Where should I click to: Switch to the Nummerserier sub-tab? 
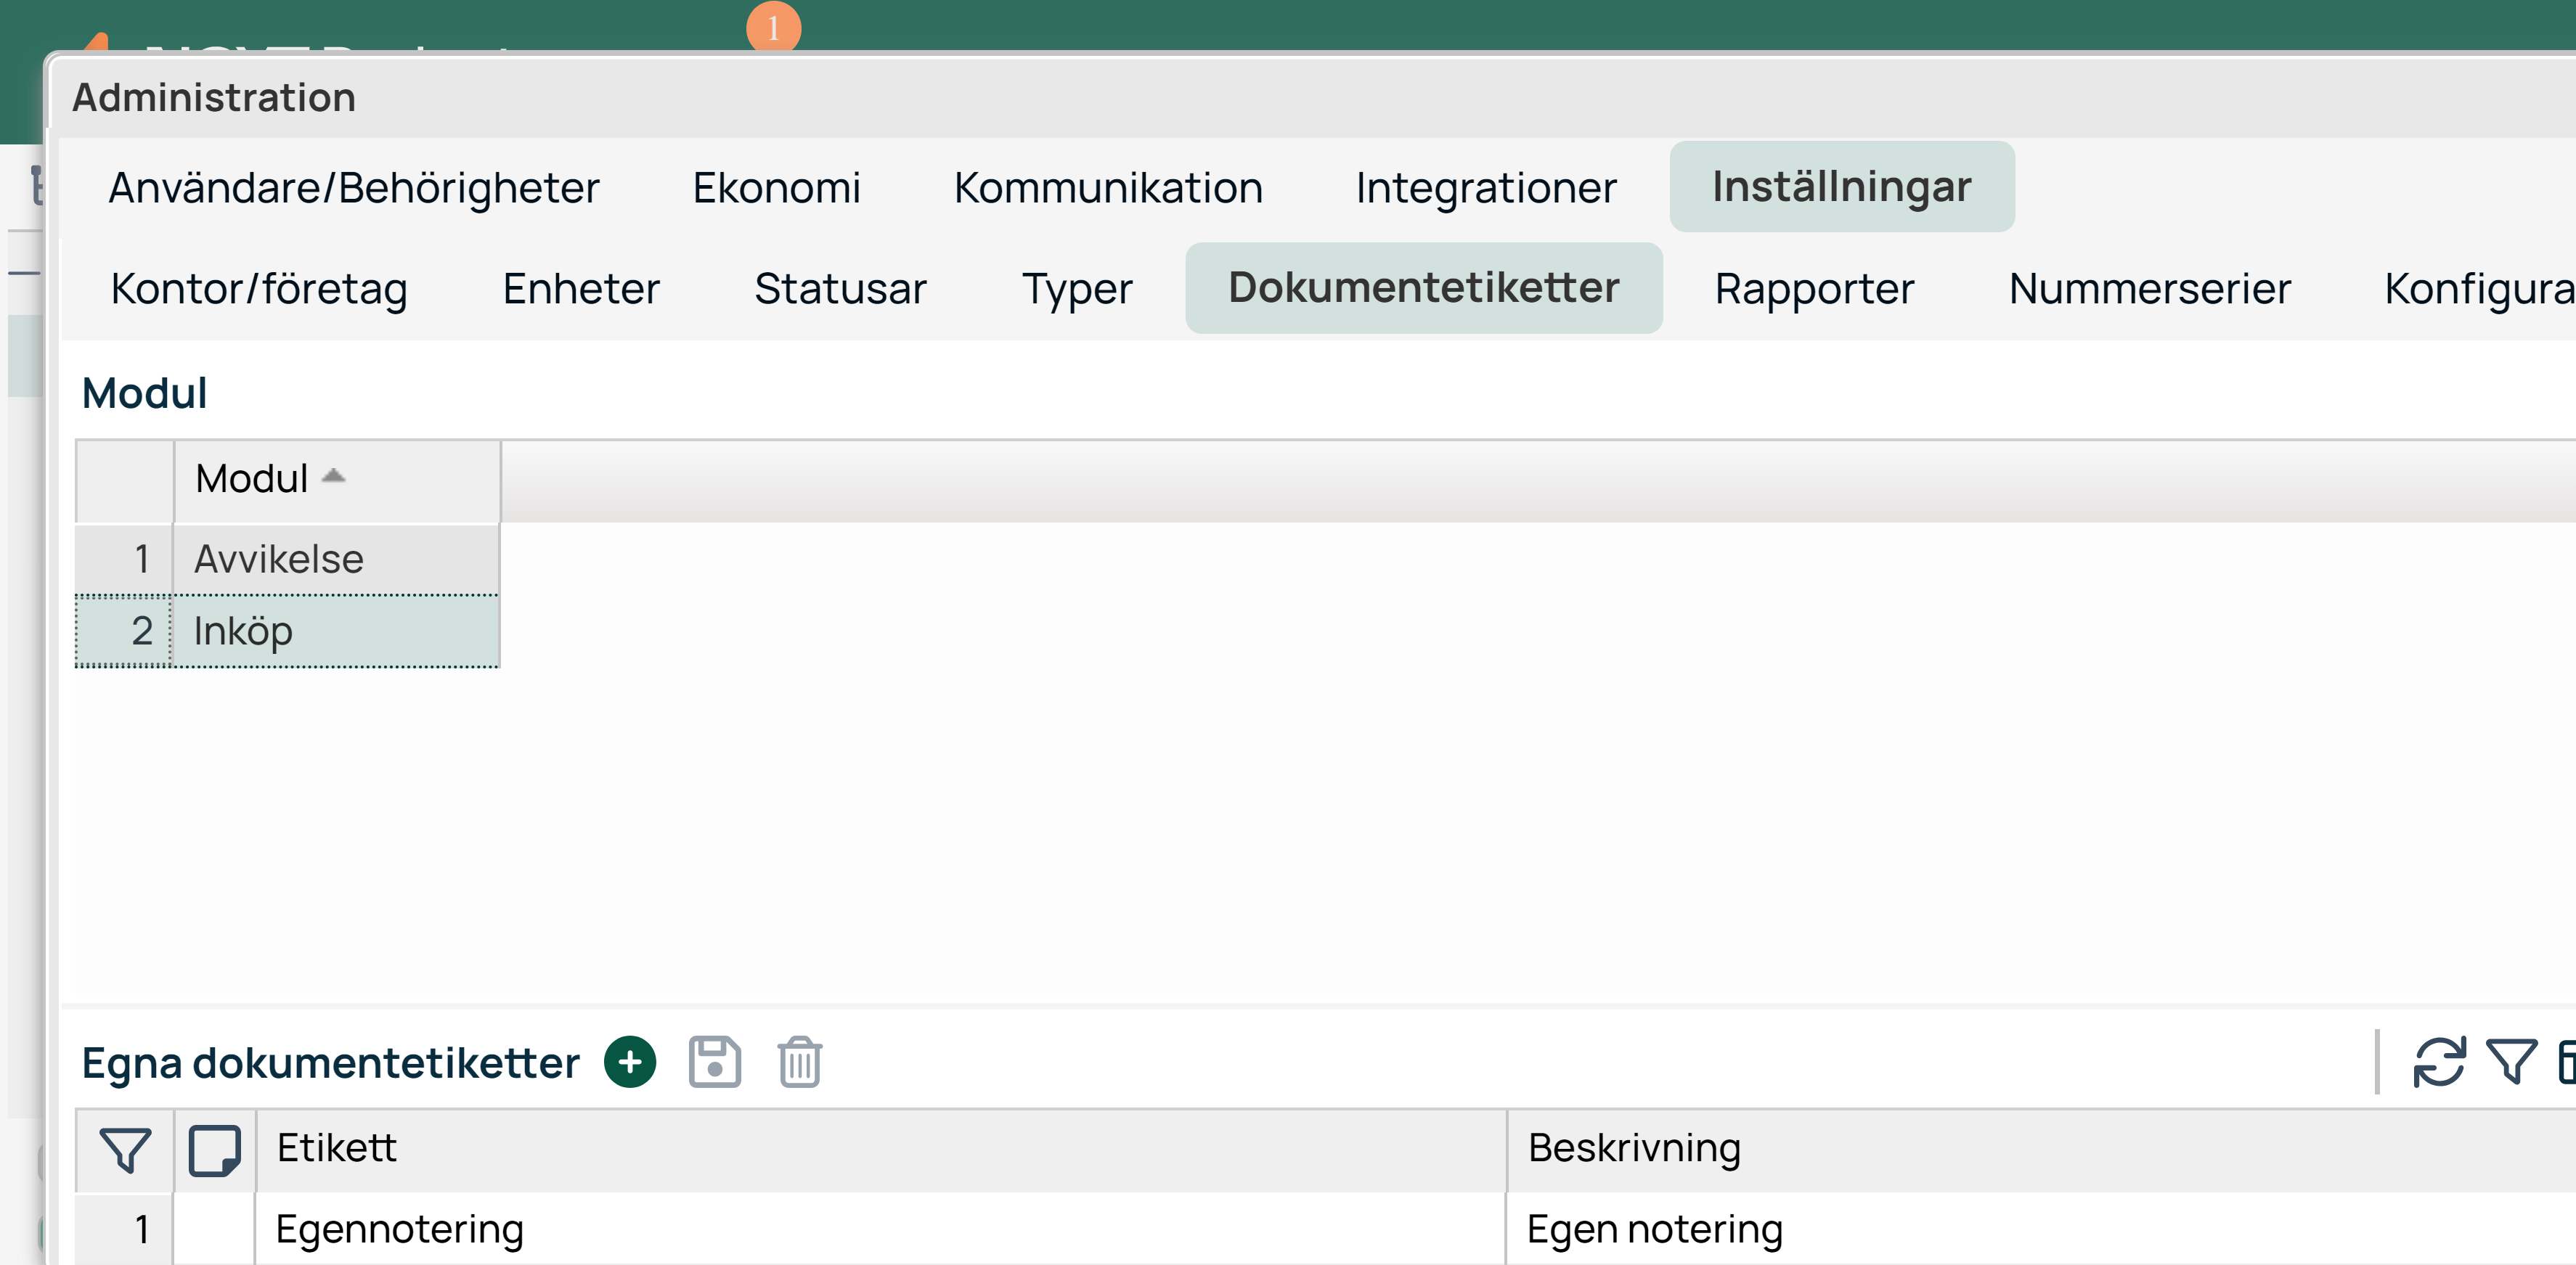coord(2149,289)
